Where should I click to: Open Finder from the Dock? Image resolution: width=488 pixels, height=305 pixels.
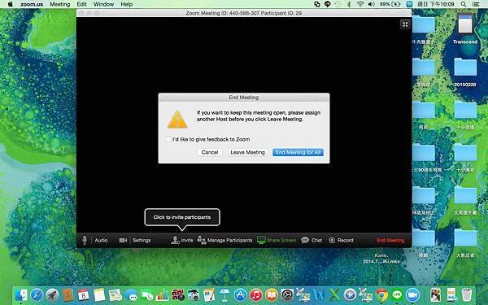[x=21, y=294]
